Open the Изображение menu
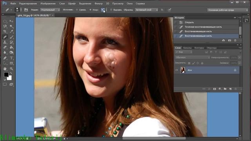251x141 pixels. click(x=48, y=4)
